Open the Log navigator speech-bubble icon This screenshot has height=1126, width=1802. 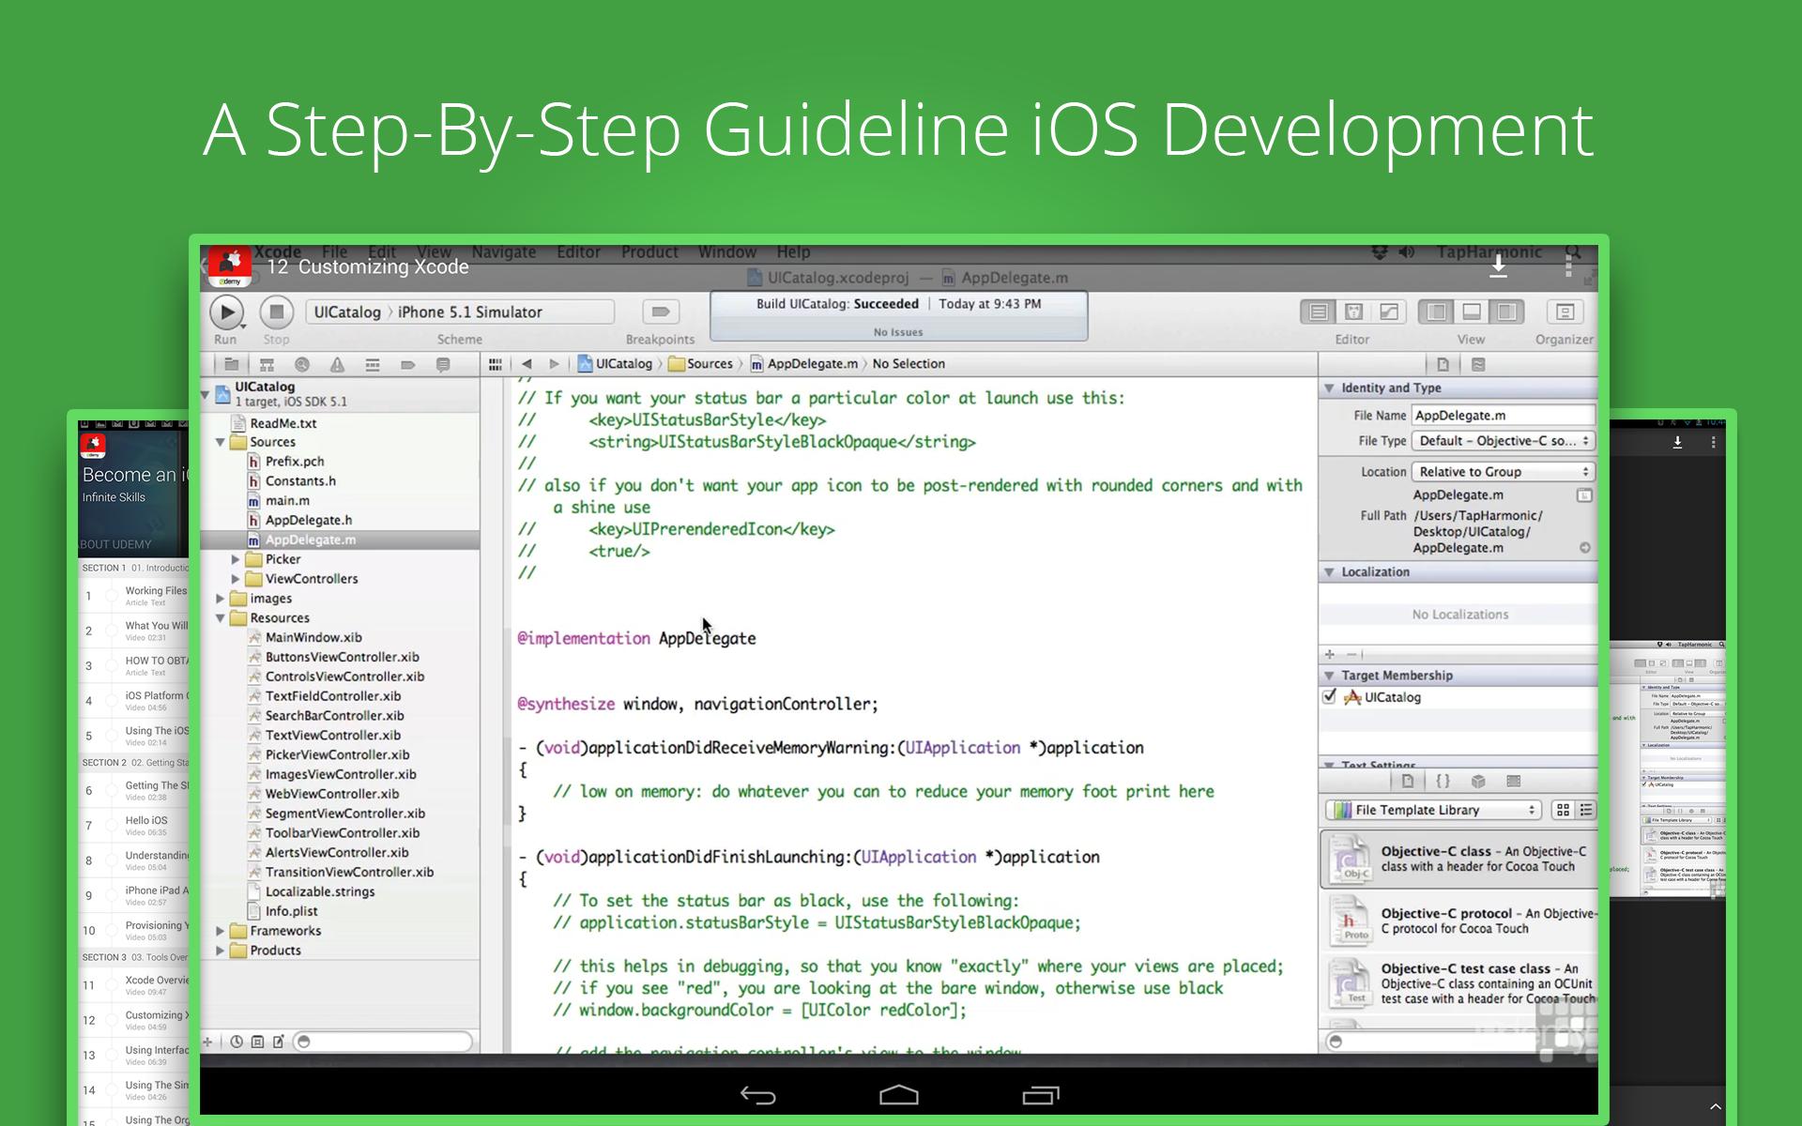coord(443,364)
